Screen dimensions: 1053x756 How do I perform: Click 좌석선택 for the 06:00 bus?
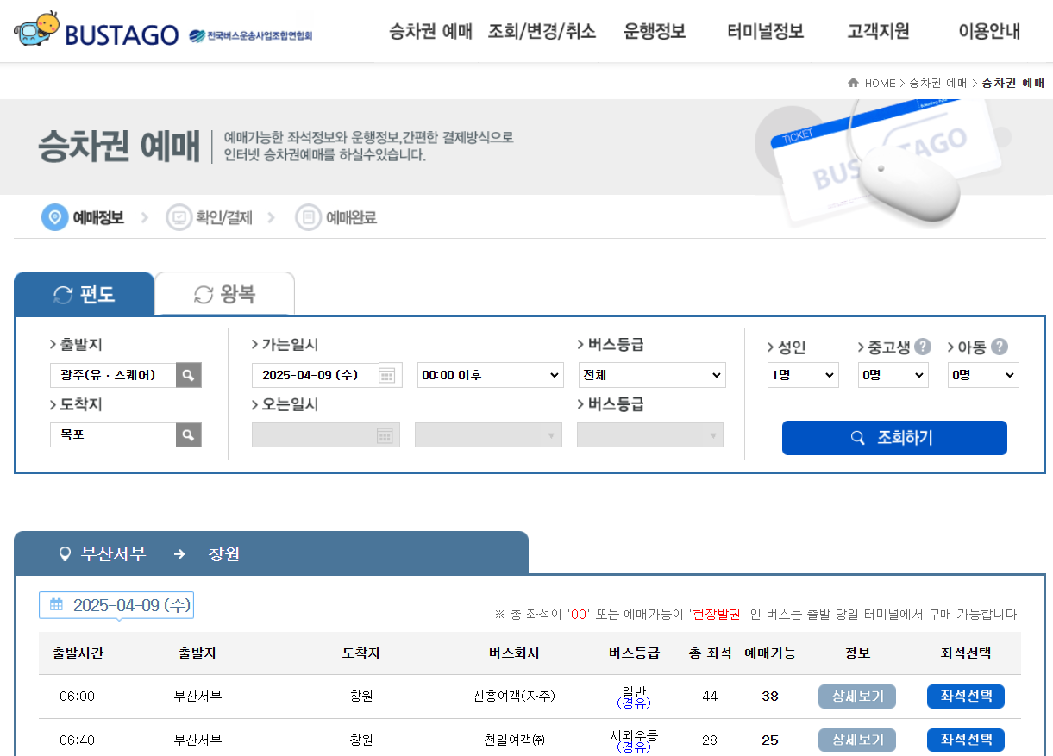(x=966, y=697)
